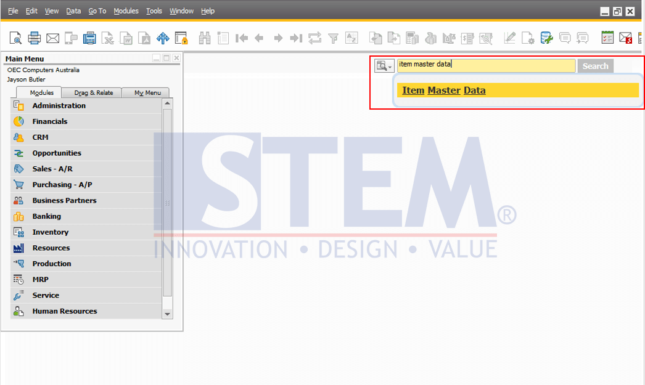The image size is (645, 385).
Task: Click the Refresh cycle arrows icon
Action: tap(314, 38)
